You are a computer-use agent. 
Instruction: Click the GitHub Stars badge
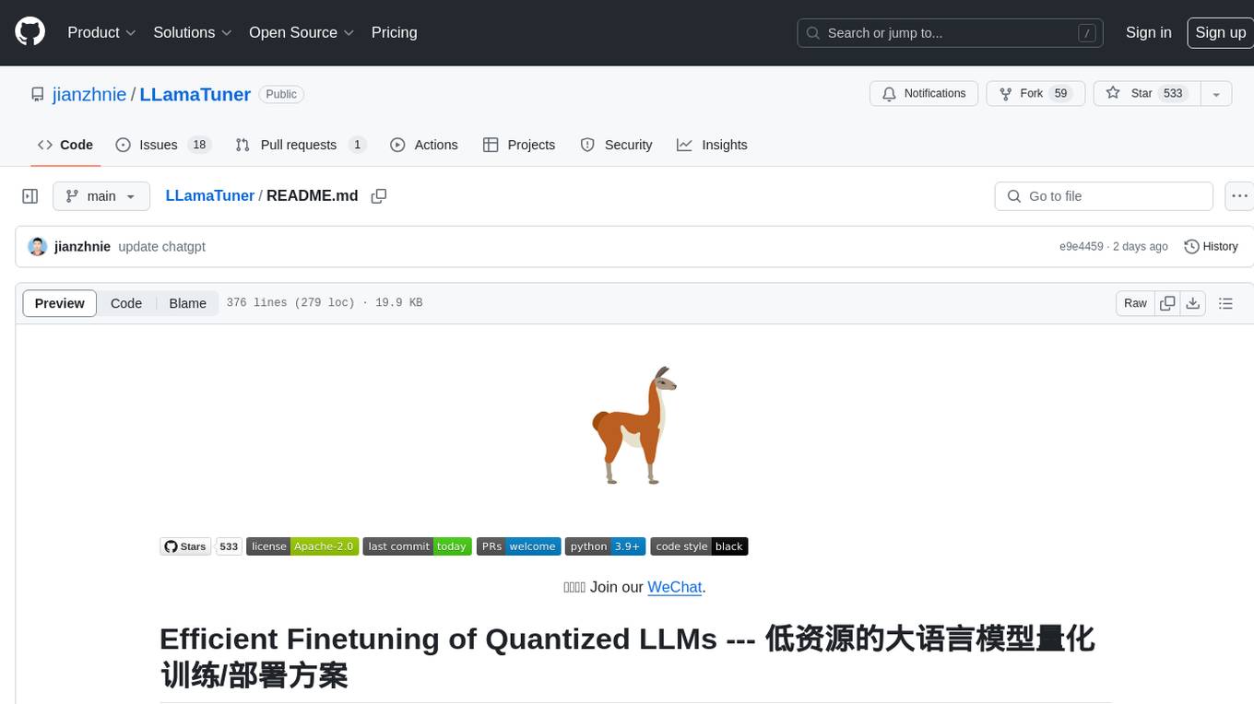coord(185,546)
